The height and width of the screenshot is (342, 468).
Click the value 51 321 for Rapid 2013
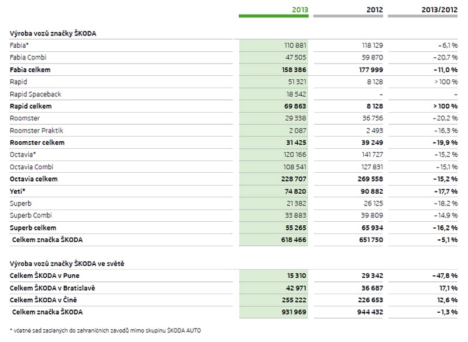pos(297,82)
